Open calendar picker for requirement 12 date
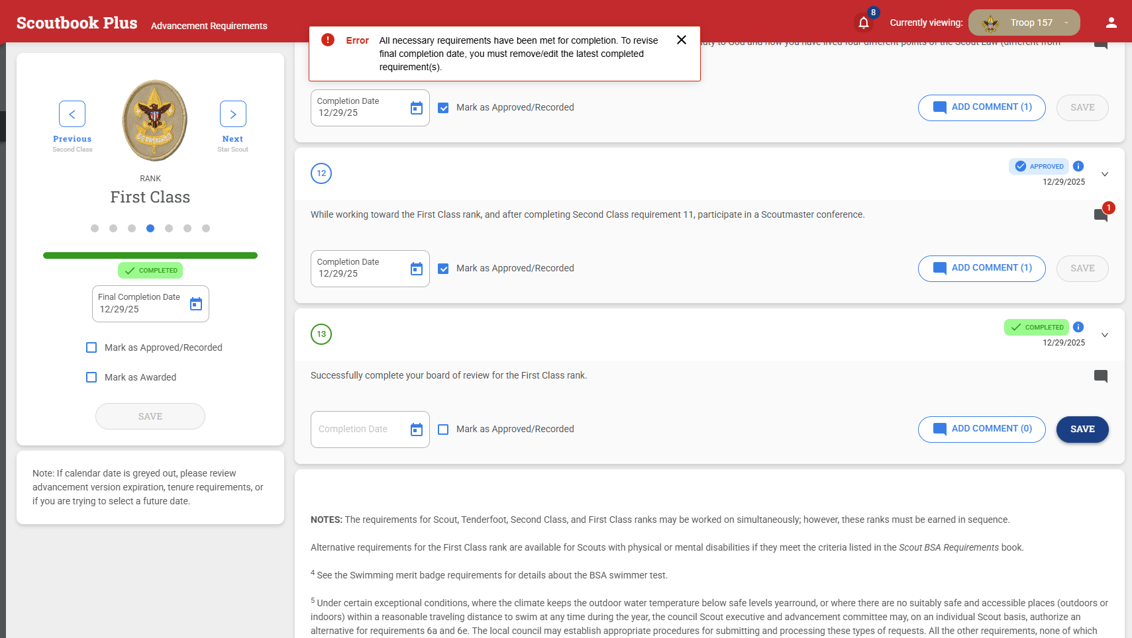The width and height of the screenshot is (1132, 638). pyautogui.click(x=417, y=269)
